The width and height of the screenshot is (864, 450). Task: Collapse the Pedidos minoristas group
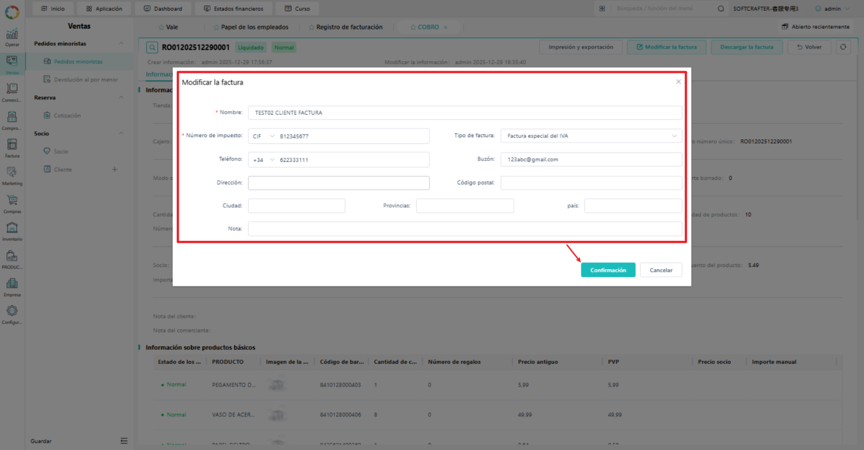121,43
